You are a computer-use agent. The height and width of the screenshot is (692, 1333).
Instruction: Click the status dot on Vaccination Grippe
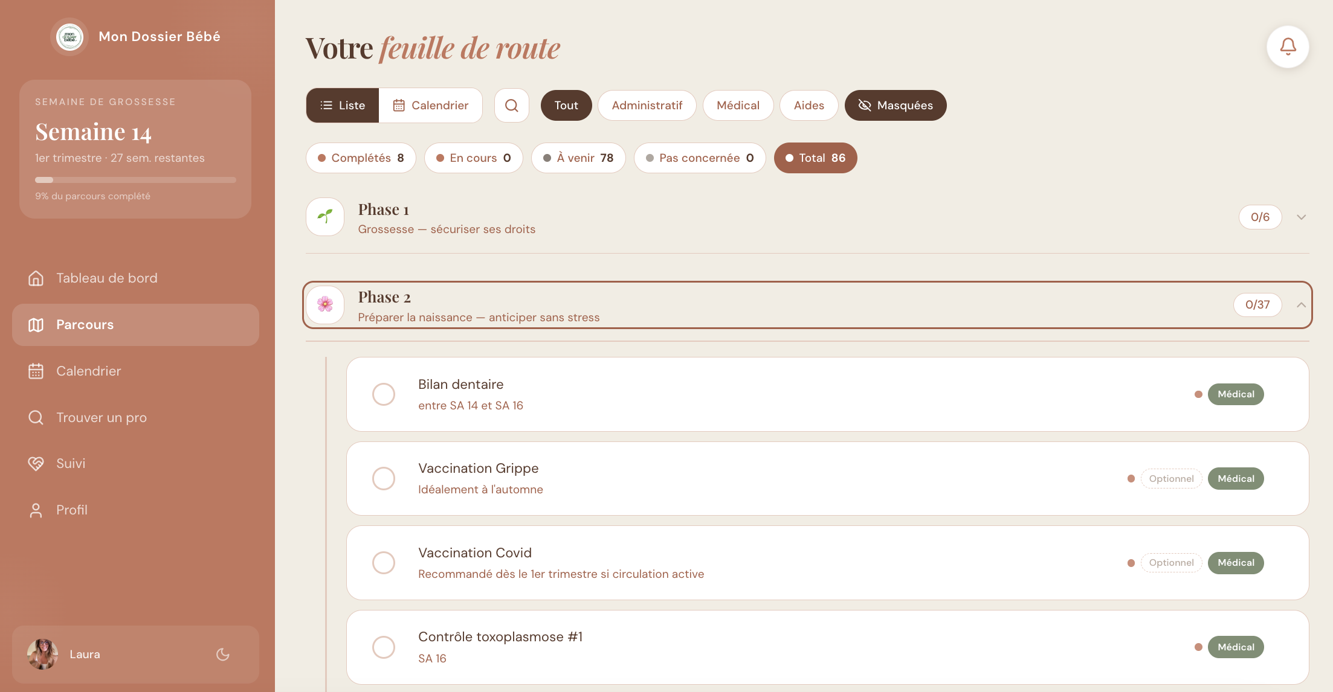tap(1131, 479)
